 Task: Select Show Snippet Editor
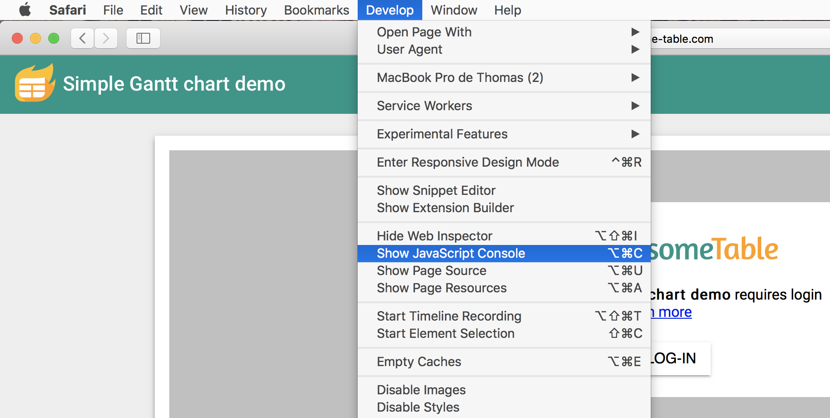[504, 190]
